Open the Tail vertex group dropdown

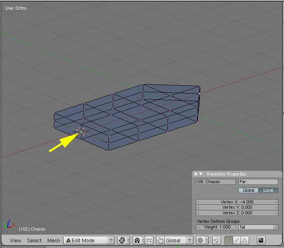(258, 227)
